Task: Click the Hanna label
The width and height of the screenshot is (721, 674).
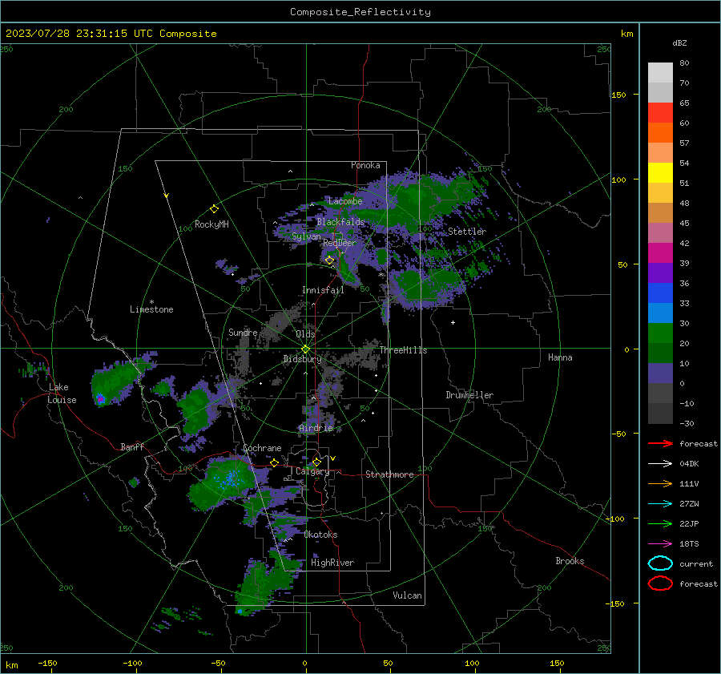Action: 560,357
